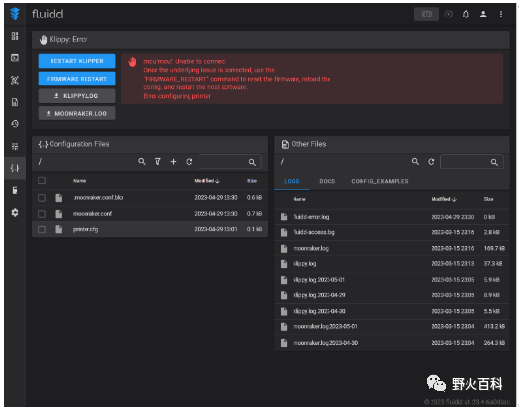Screen dimensions: 519x407
Task: Sort Configuration Files by Size header
Action: coord(252,181)
